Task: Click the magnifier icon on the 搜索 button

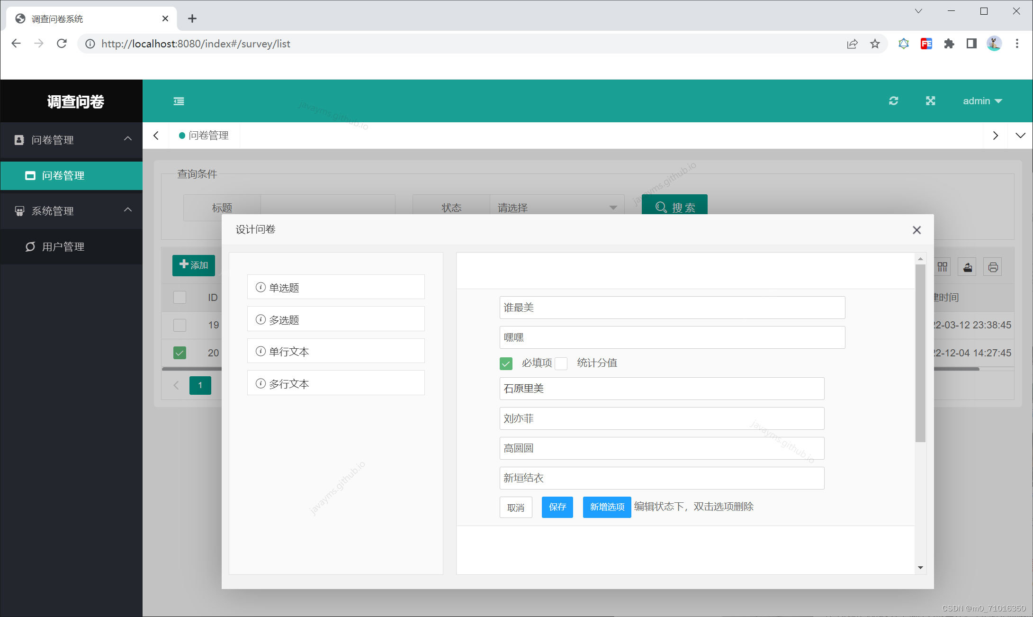Action: (x=661, y=207)
